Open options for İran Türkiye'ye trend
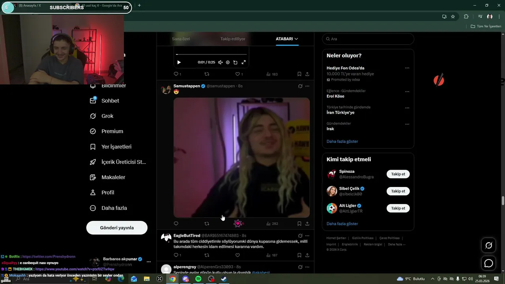 [407, 108]
